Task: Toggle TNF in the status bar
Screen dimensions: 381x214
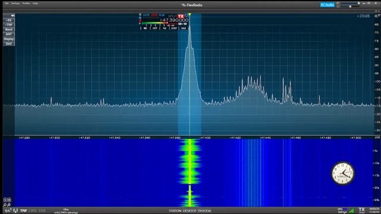Action: coord(24,210)
